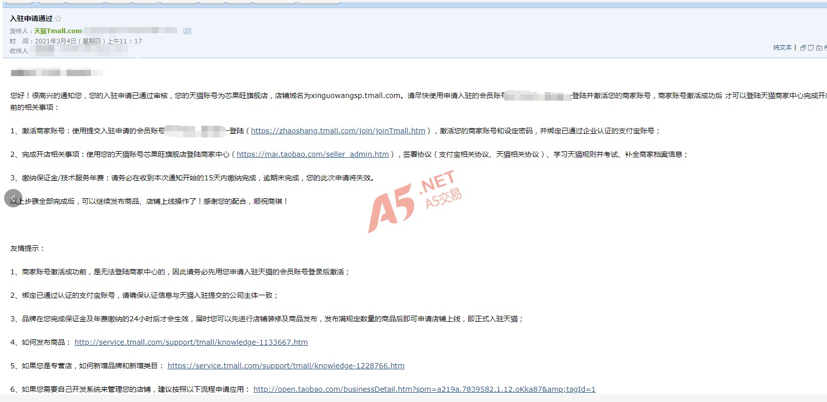Click the email subject 入驻申请通过

31,18
